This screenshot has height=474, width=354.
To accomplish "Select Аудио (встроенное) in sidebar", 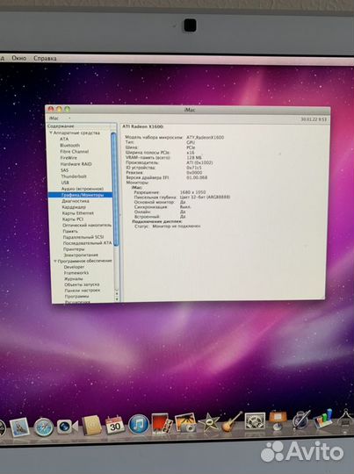I will tap(83, 189).
